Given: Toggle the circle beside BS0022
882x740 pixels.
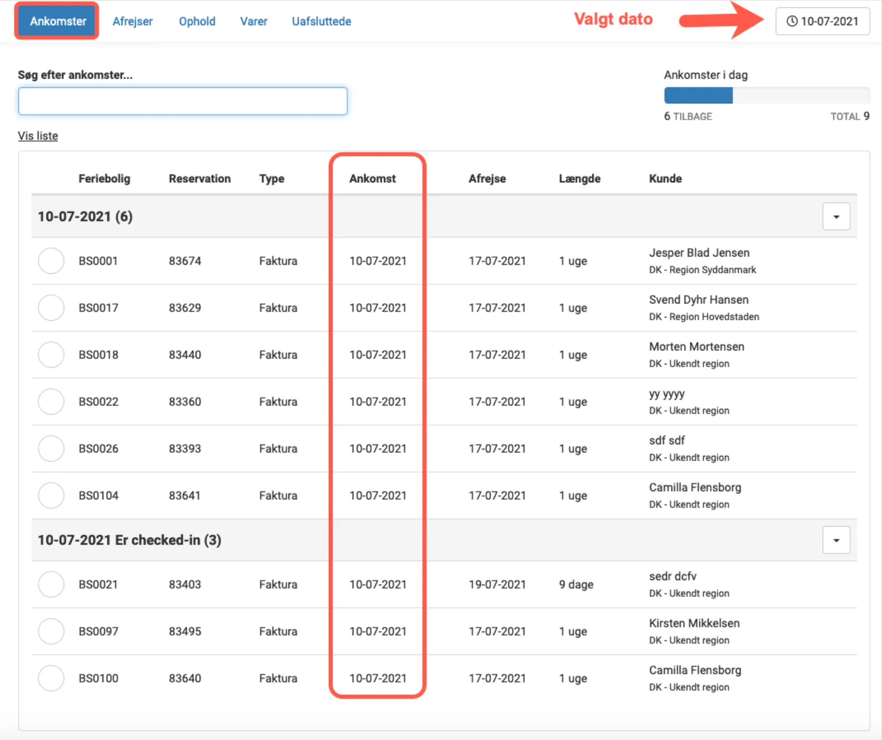Looking at the screenshot, I should coord(51,402).
